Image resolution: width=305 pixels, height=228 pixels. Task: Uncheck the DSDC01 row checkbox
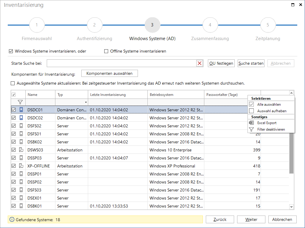(x=14, y=110)
